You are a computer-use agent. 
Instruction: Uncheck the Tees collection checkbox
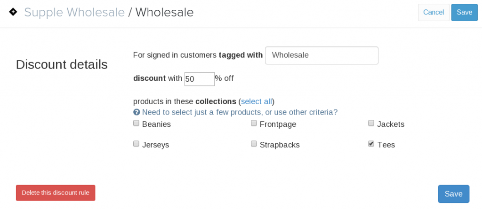click(371, 144)
